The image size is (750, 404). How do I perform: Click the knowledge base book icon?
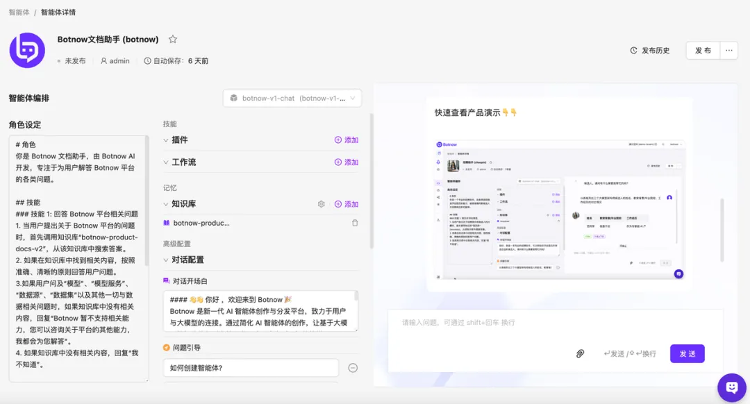pyautogui.click(x=167, y=223)
